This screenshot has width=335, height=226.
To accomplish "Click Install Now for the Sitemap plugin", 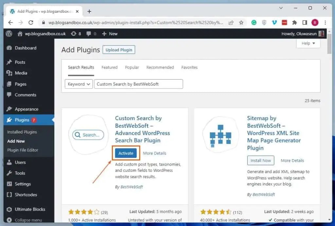I will coord(260,160).
